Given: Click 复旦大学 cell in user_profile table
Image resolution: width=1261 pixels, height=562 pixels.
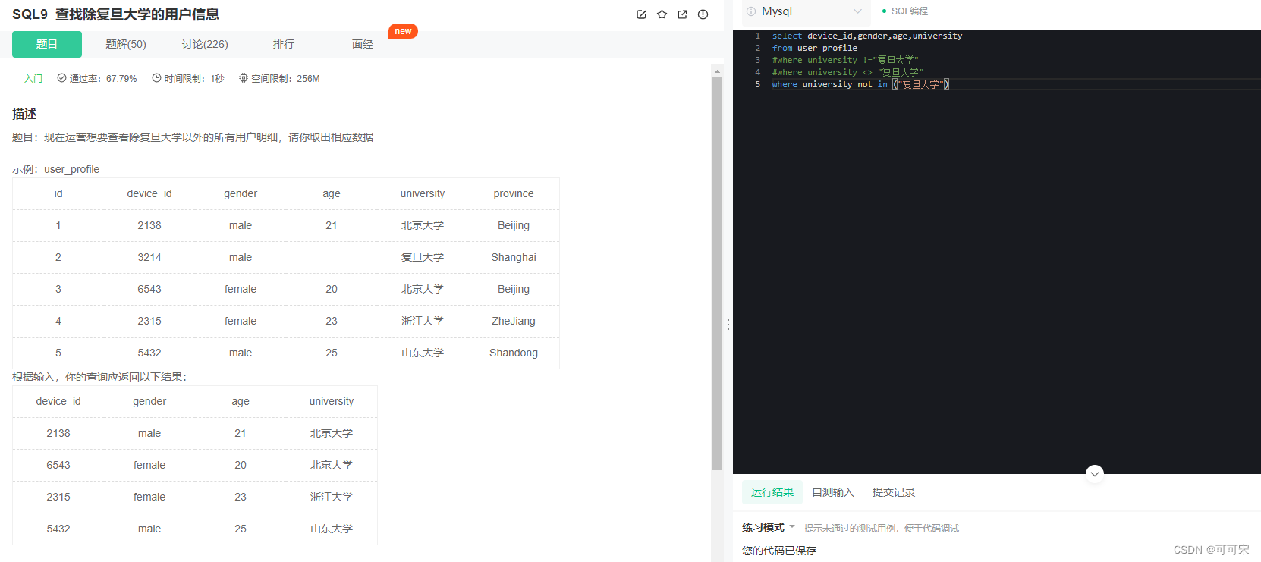Looking at the screenshot, I should click(423, 257).
